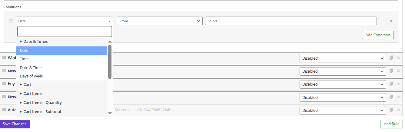This screenshot has height=132, width=405.
Task: Open the status dropdown on the first rule row
Action: 343,58
